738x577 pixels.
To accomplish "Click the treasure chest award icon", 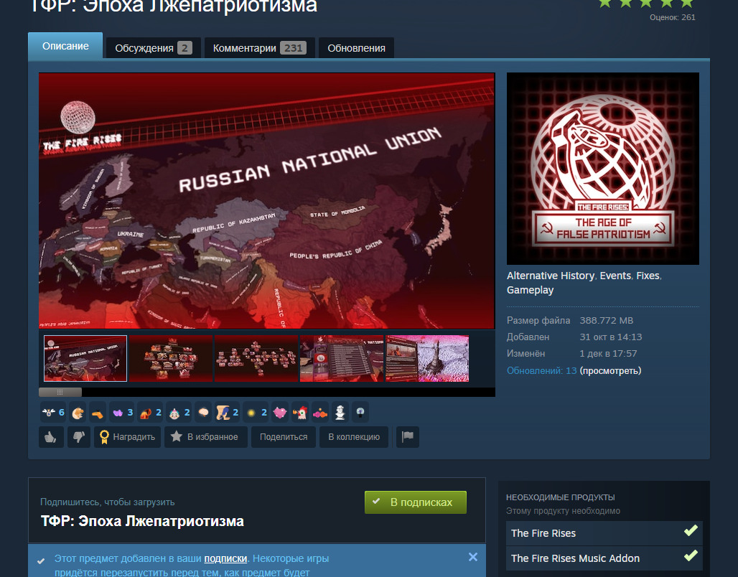I will [x=151, y=413].
